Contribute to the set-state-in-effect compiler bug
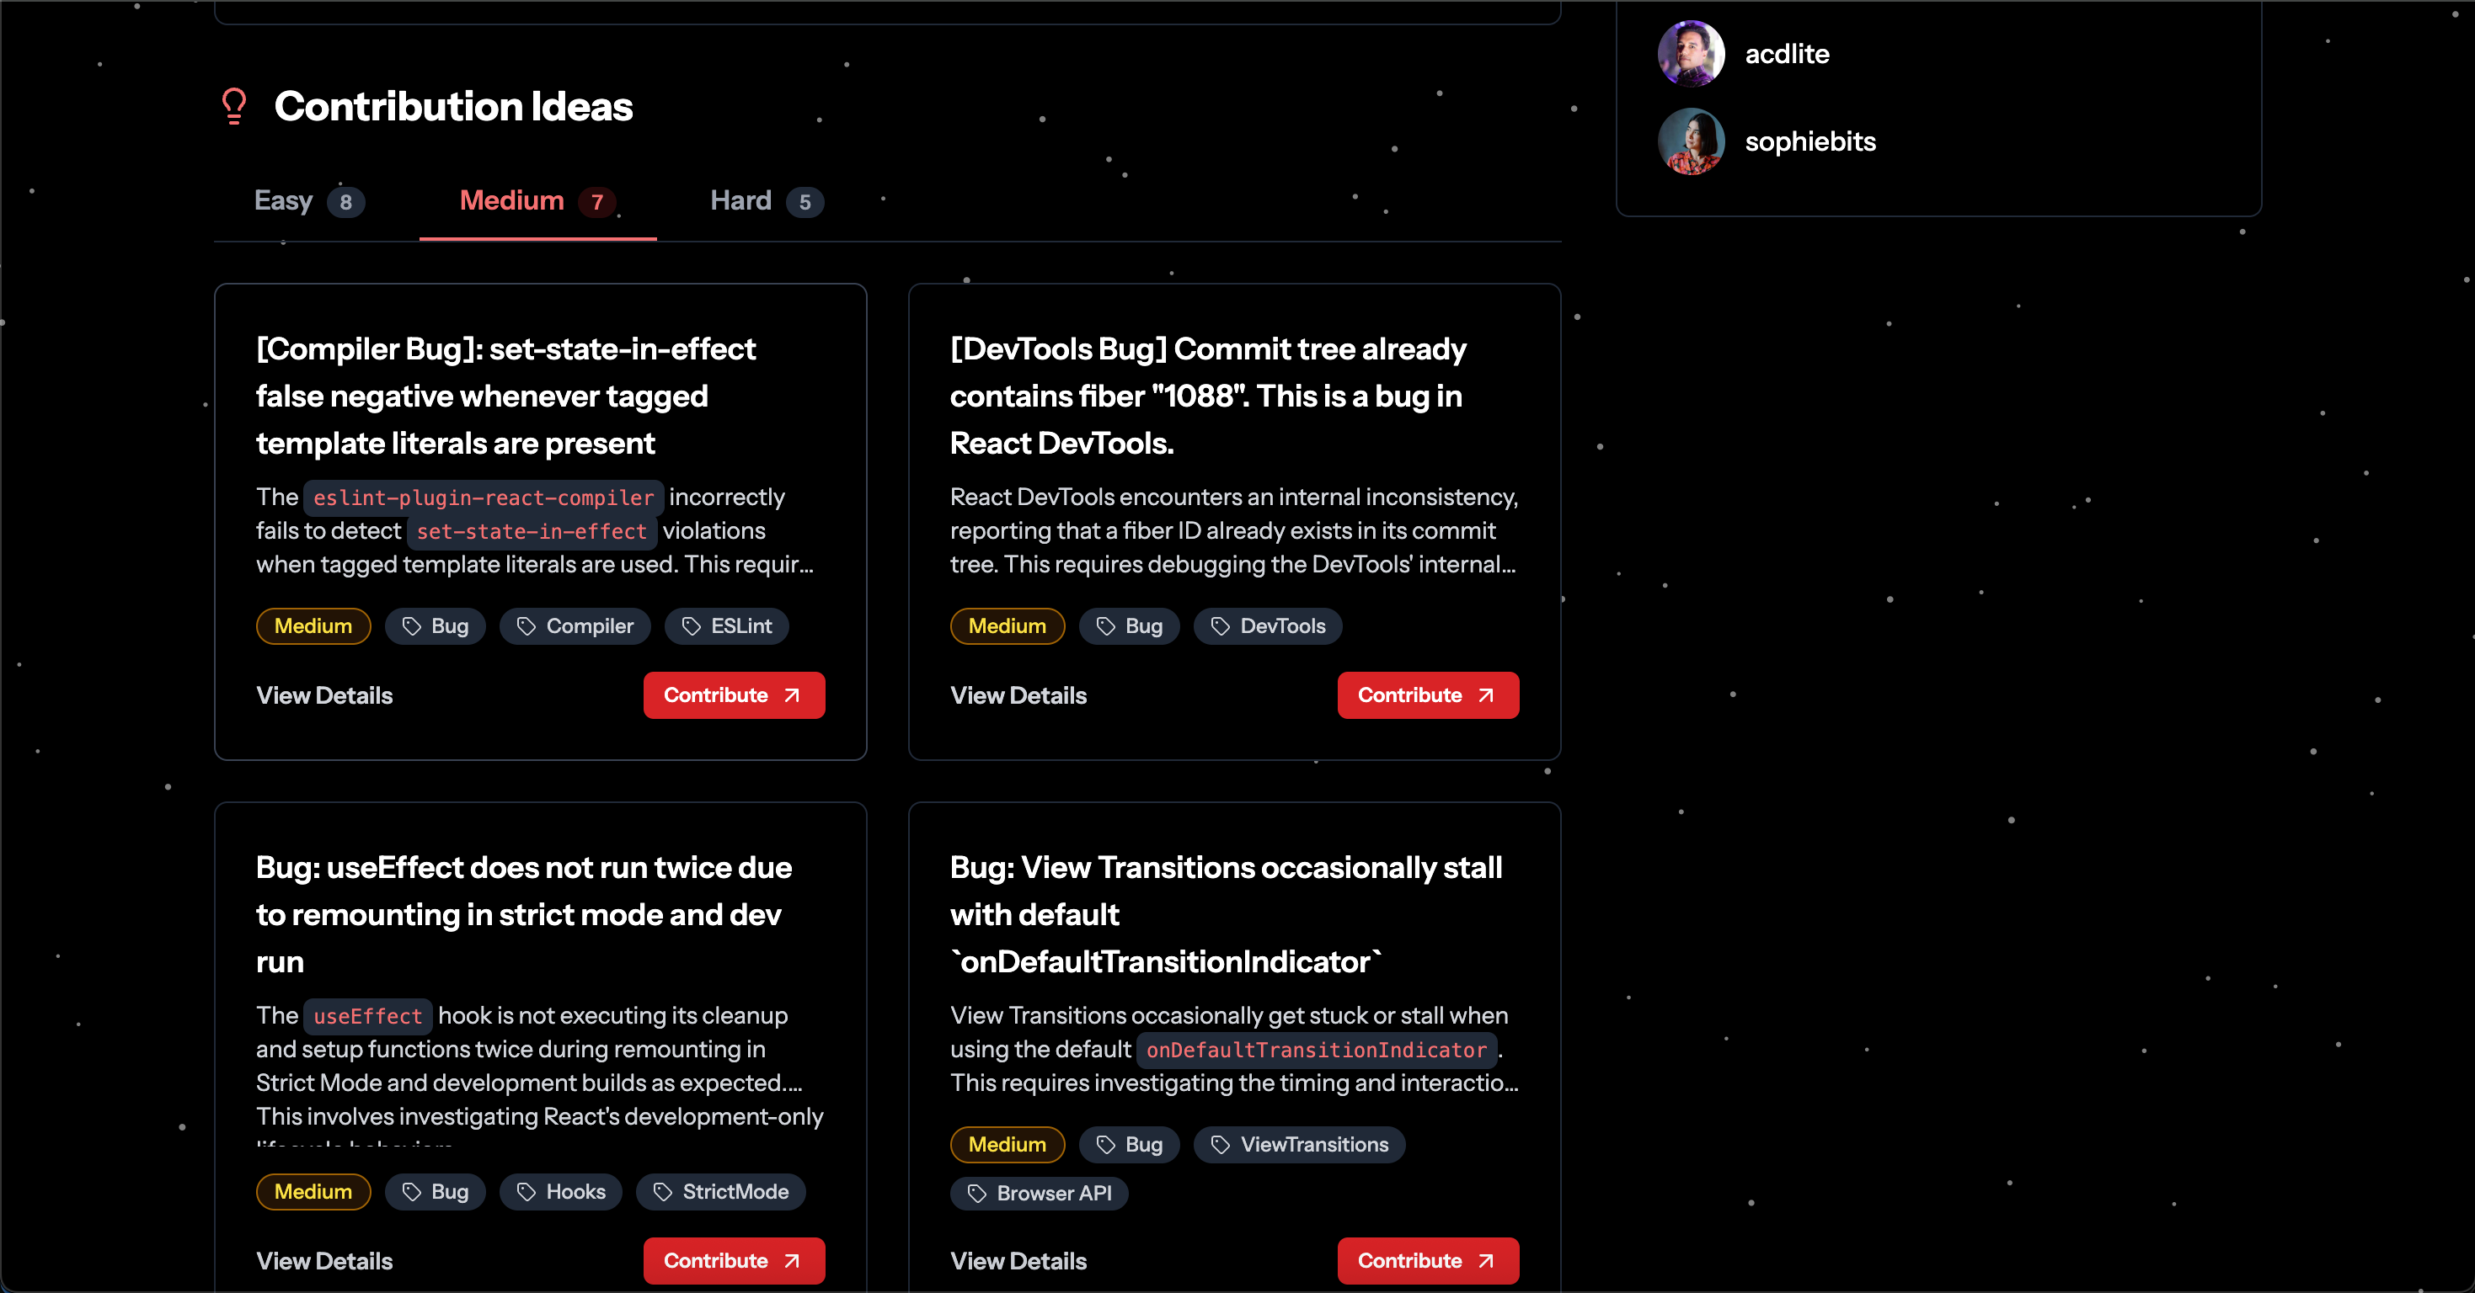The width and height of the screenshot is (2475, 1293). coord(733,695)
